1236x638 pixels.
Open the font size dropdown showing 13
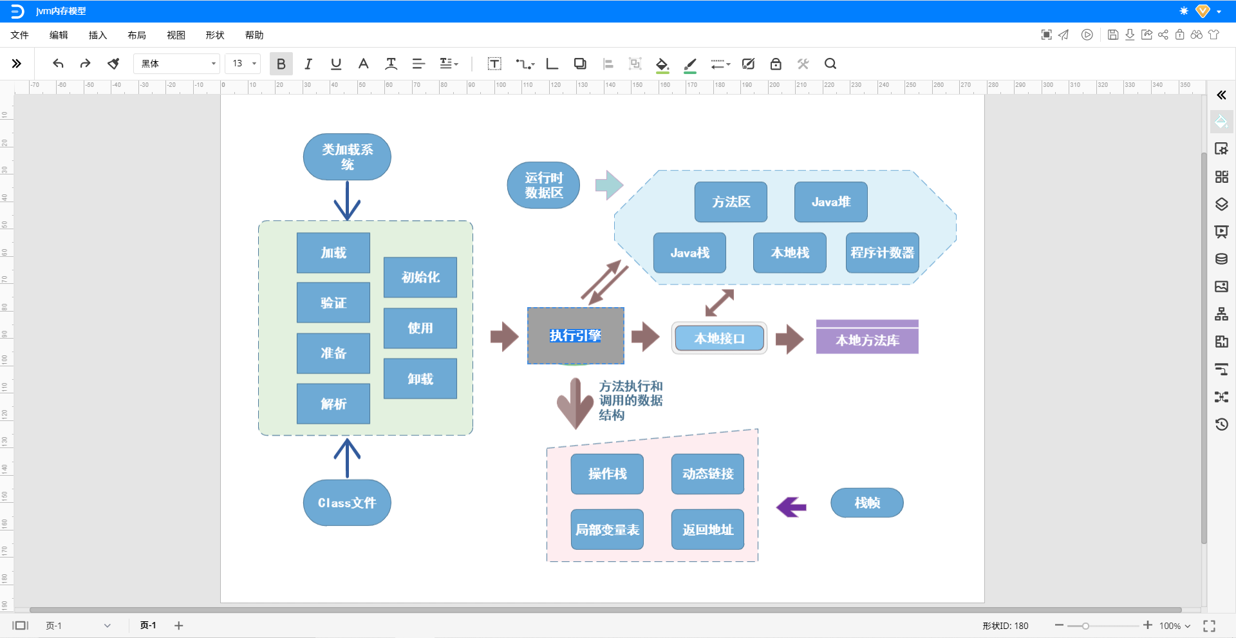coord(243,64)
